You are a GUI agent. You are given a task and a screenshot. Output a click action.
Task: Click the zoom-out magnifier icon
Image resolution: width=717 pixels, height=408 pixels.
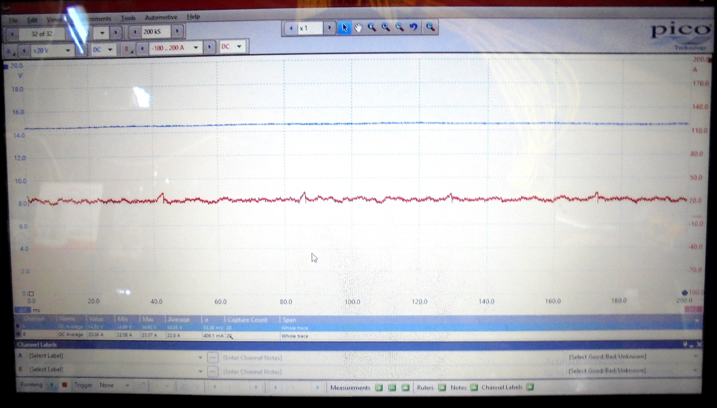400,27
